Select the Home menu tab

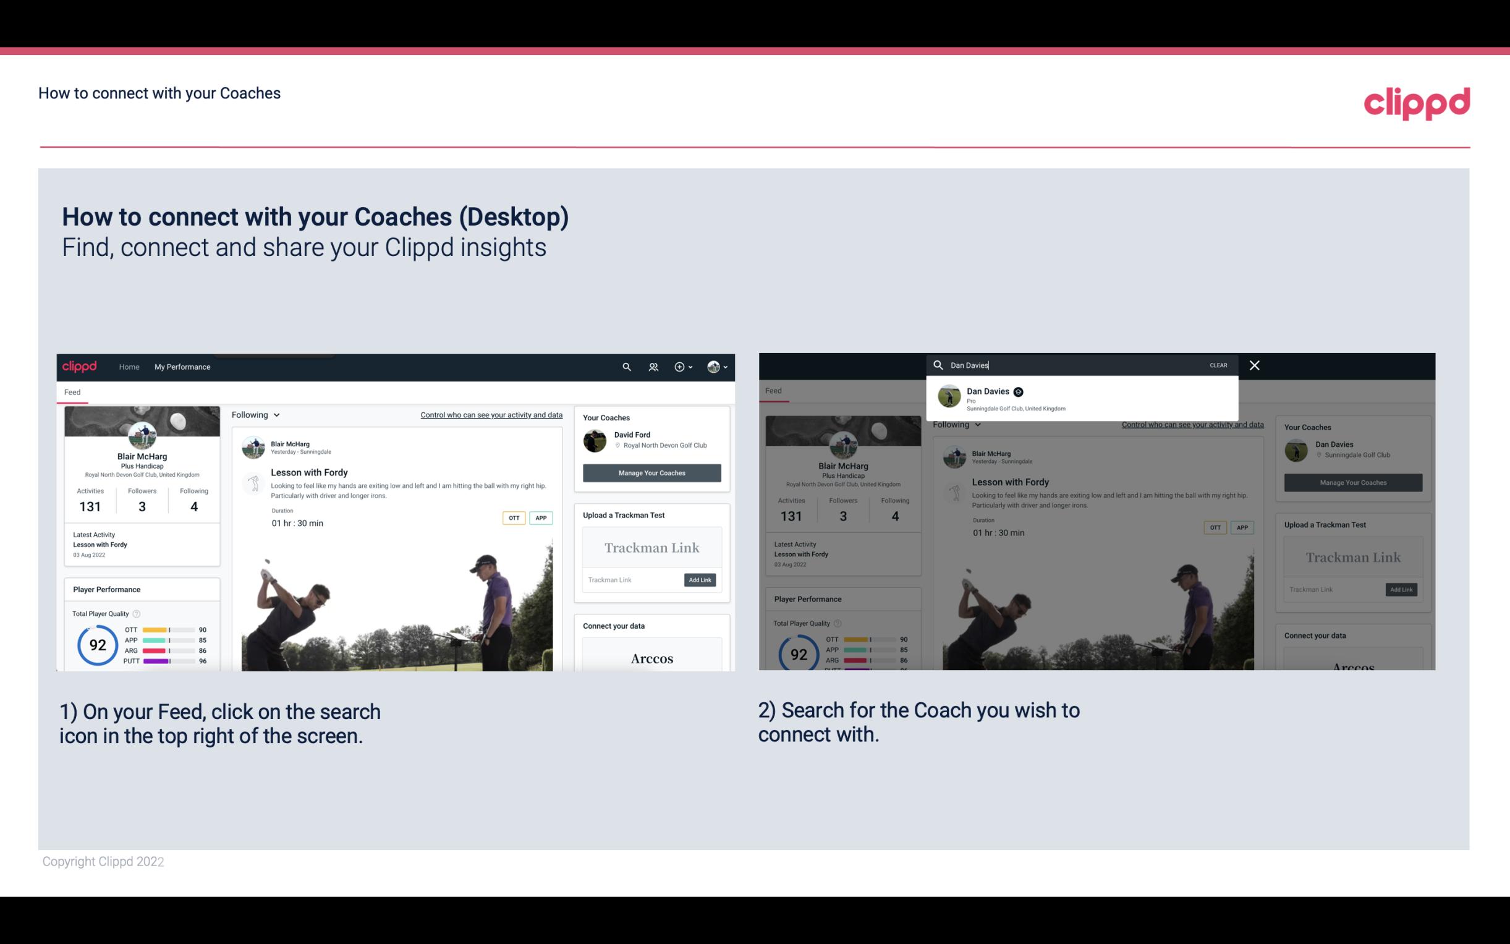point(129,367)
